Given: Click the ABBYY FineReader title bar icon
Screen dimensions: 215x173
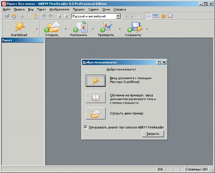Looking at the screenshot, I should [4, 4].
